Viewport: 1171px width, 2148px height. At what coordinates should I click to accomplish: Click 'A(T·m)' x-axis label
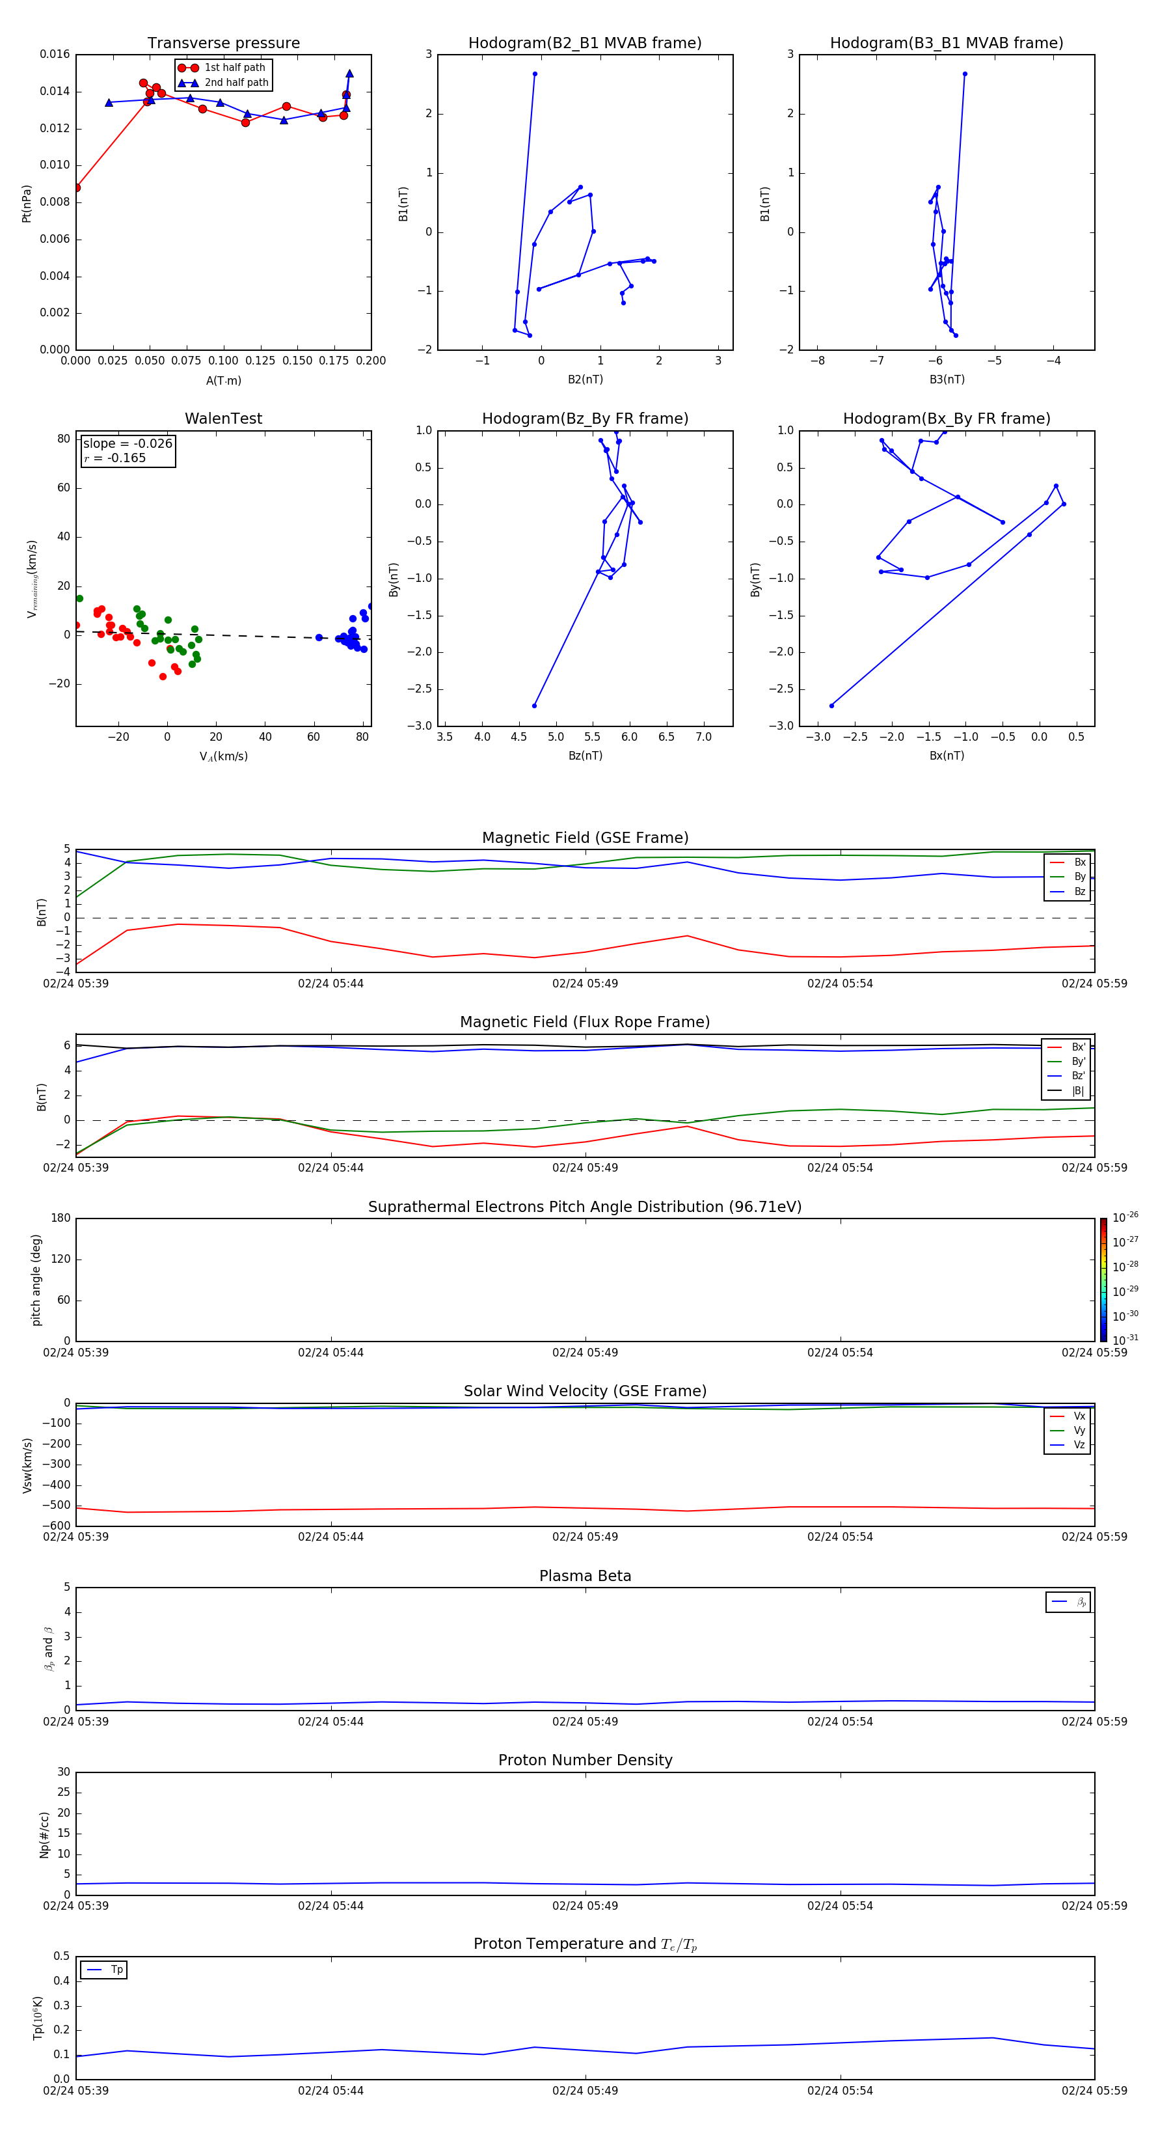coord(223,381)
